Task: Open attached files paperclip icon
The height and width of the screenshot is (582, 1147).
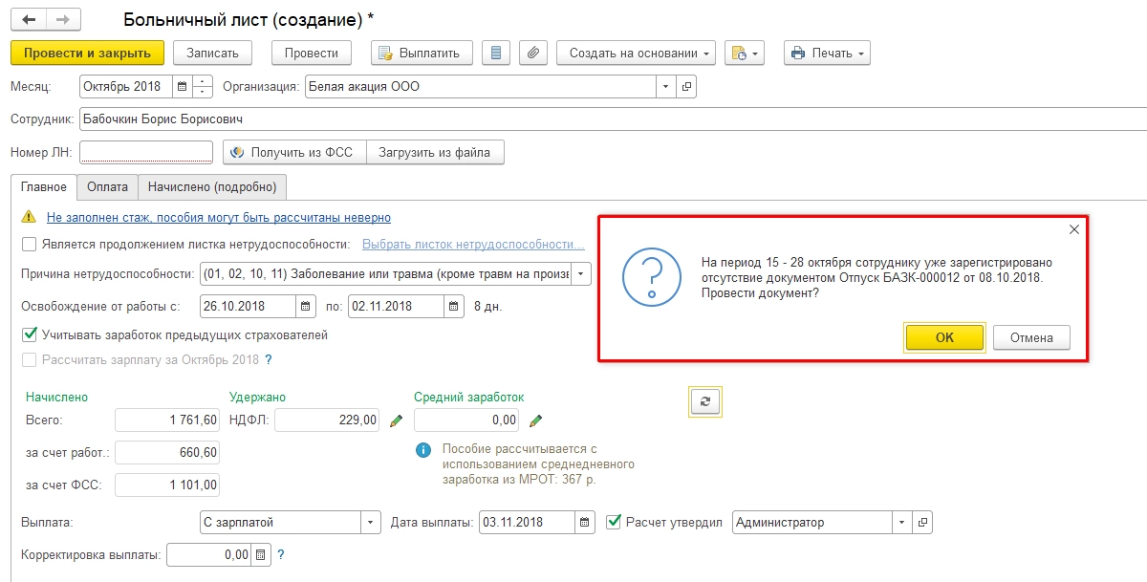Action: coord(533,53)
